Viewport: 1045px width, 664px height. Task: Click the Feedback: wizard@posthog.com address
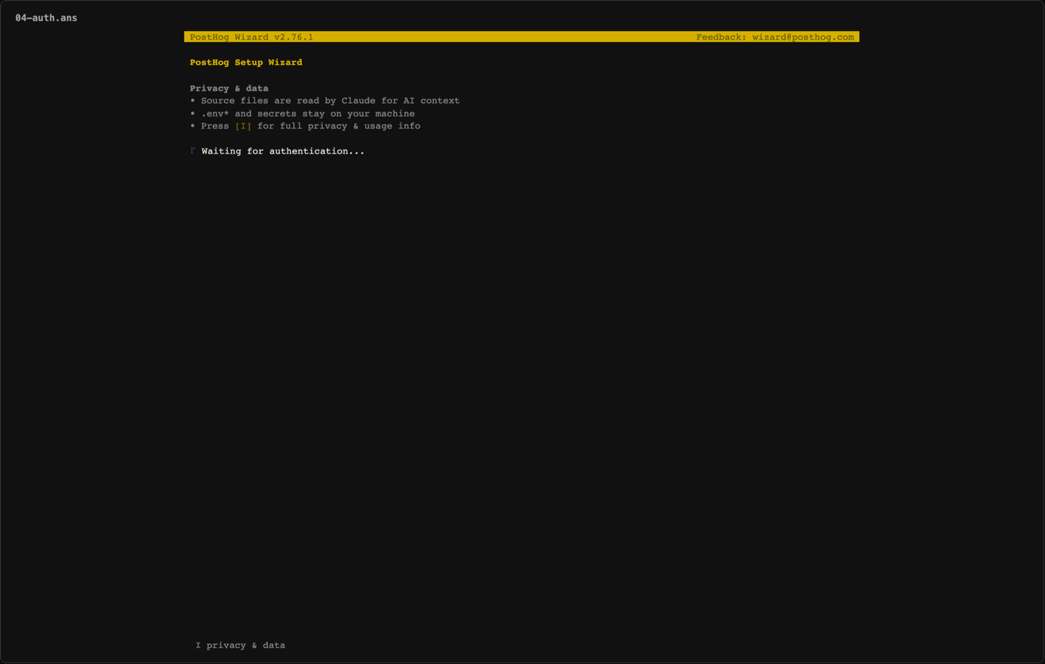point(775,37)
